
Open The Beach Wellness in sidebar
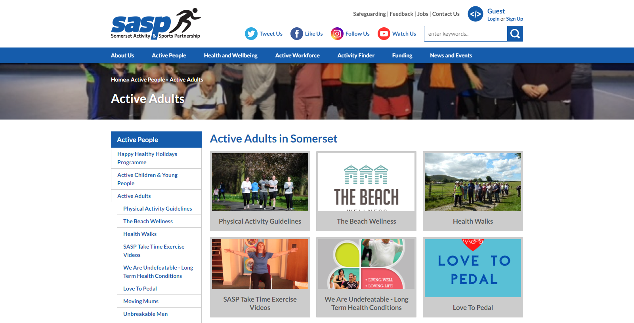coord(159,221)
